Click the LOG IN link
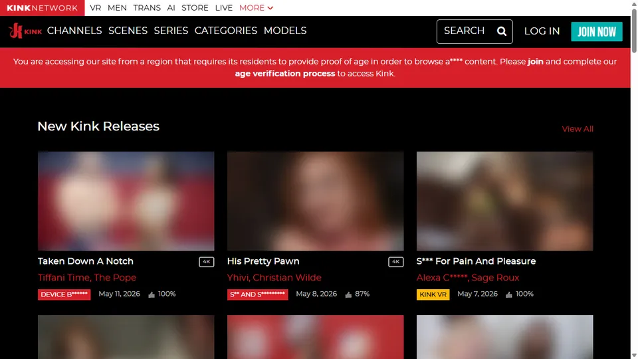Viewport: 638px width, 359px height. click(x=542, y=31)
